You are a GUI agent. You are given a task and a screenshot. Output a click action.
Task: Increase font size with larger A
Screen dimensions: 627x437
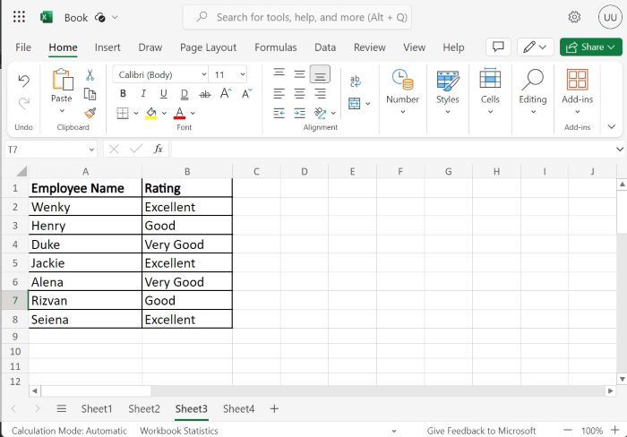pyautogui.click(x=226, y=93)
